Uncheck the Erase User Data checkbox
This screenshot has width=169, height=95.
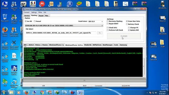click(x=127, y=21)
